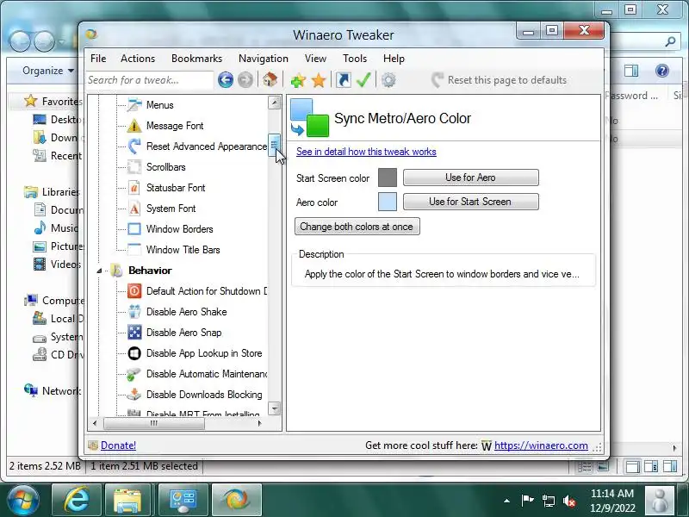Screen dimensions: 689x517
Task: Open bookmarks with the orange star icon
Action: [x=319, y=80]
